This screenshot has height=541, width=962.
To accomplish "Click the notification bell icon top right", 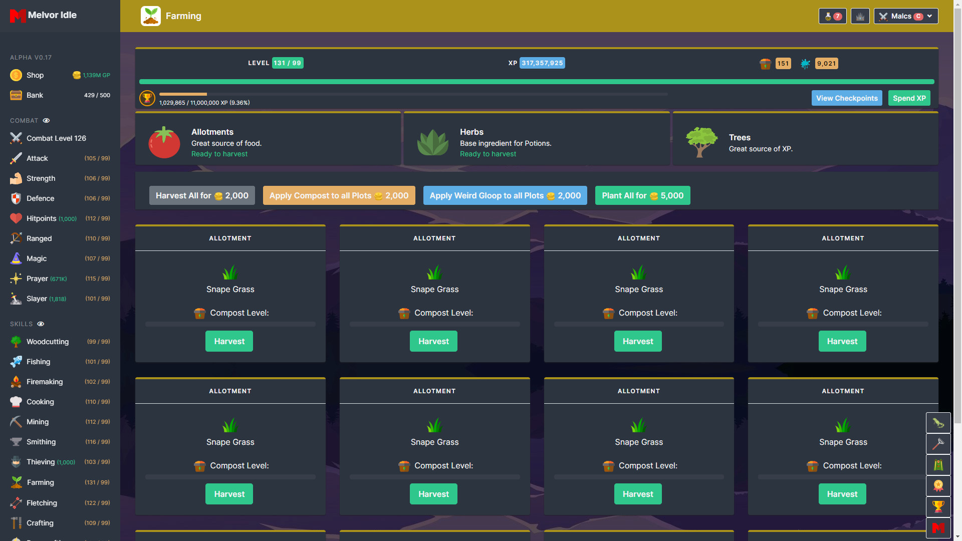I will click(x=834, y=16).
